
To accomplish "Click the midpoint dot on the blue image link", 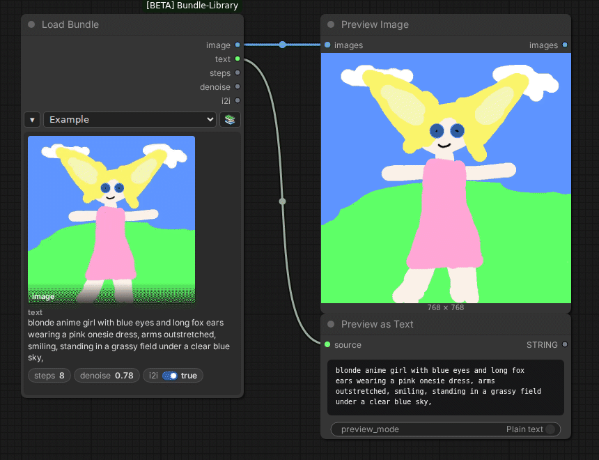I will click(x=282, y=45).
